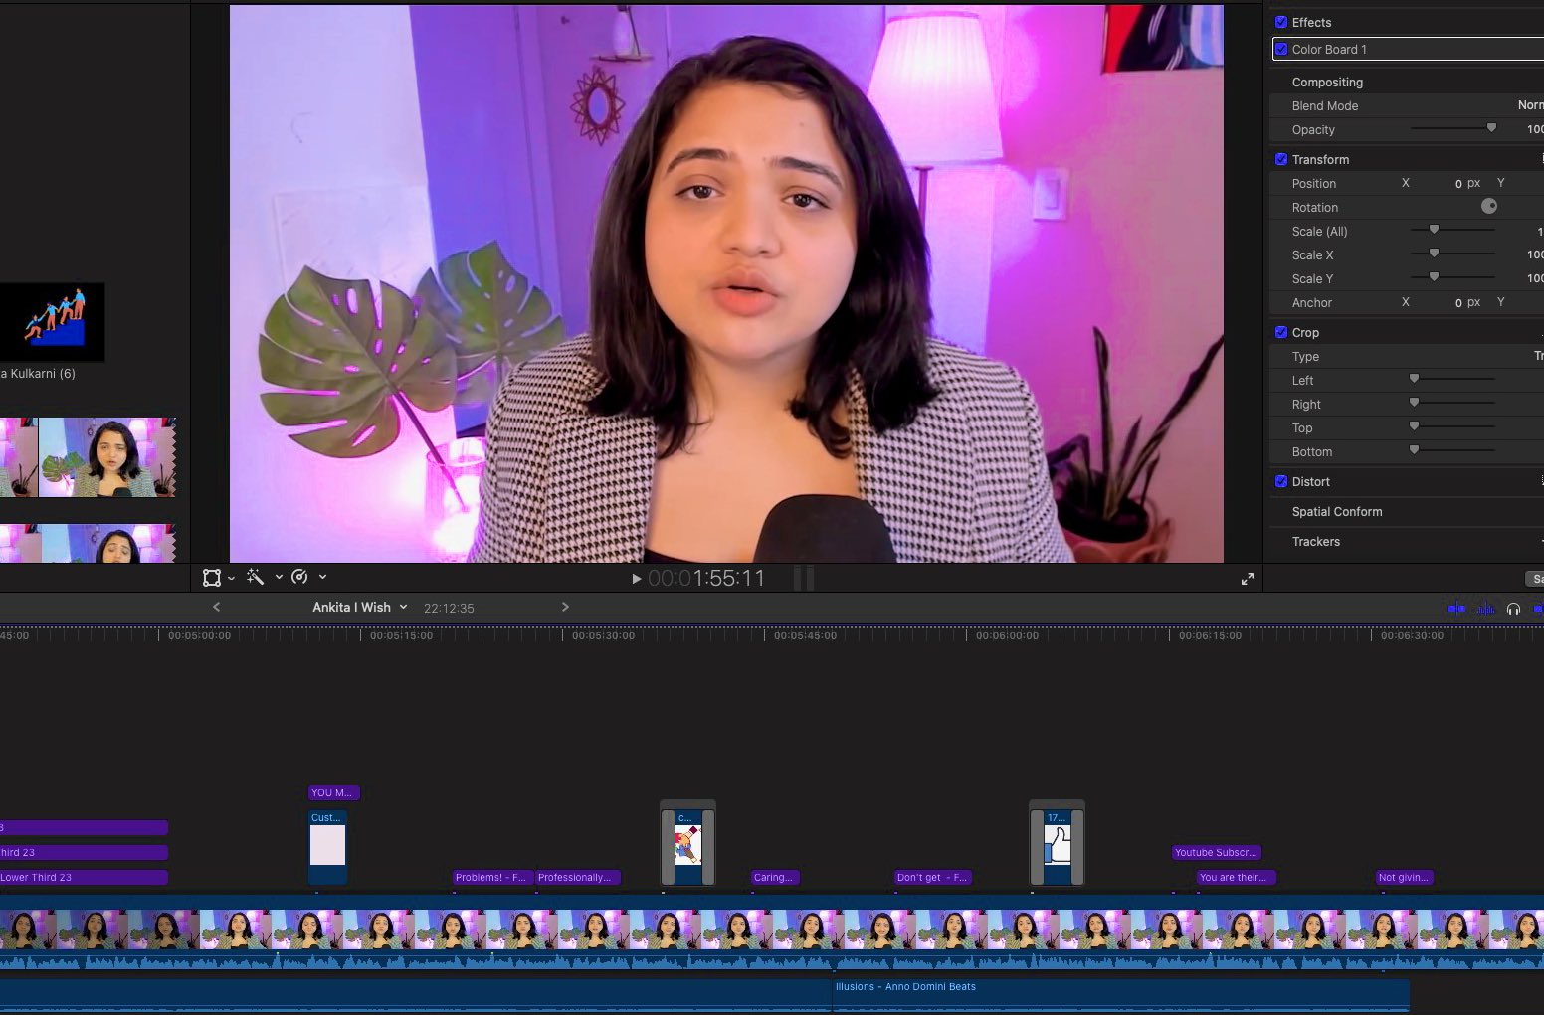Click the 00:05:00:00 mark on the ruler
Screen dimensions: 1544x1015
(x=199, y=635)
